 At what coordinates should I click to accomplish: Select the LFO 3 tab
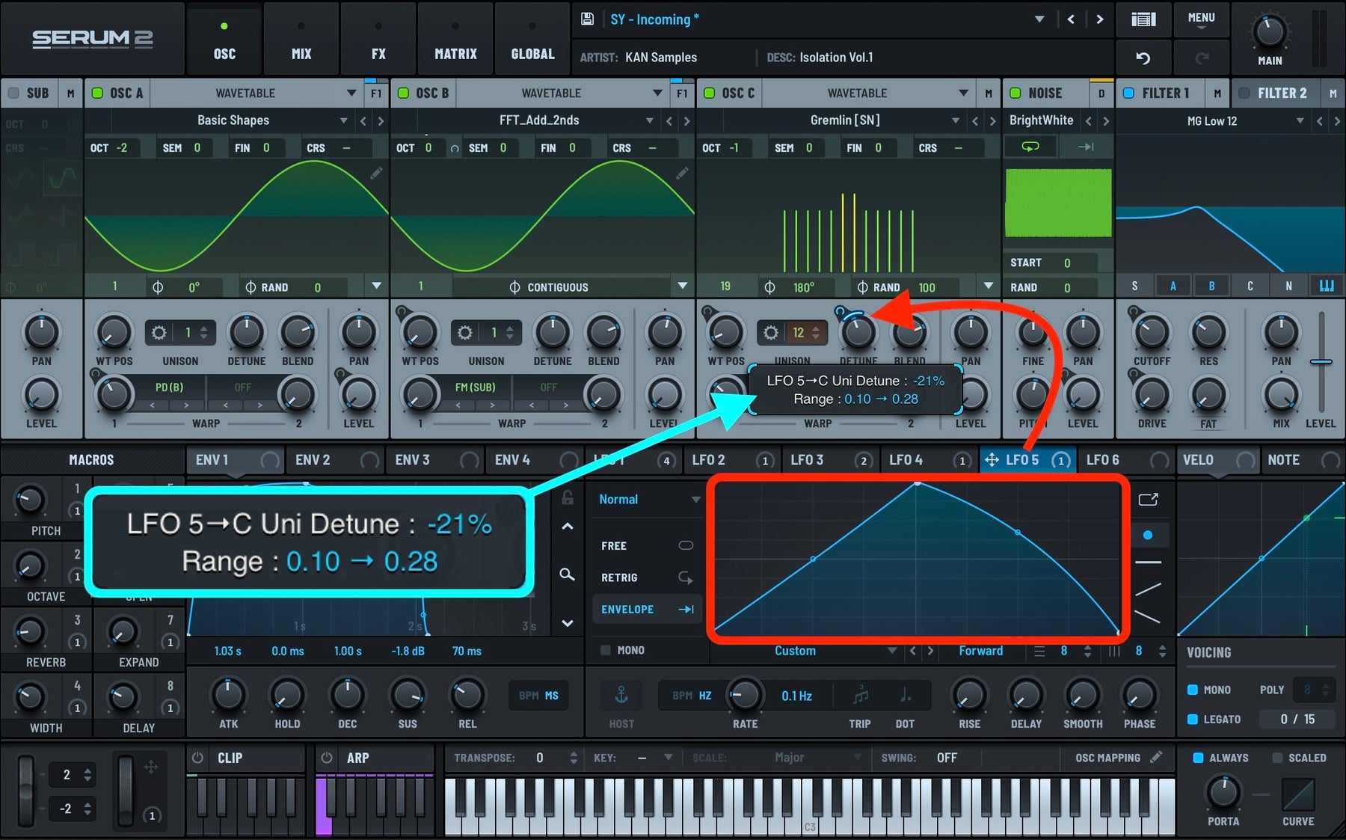[x=831, y=460]
